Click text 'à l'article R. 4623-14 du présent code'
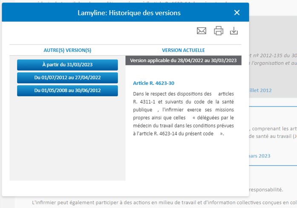 point(173,134)
